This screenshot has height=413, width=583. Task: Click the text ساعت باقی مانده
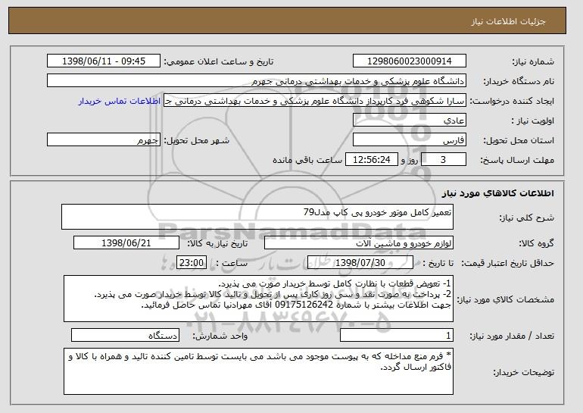tap(307, 160)
